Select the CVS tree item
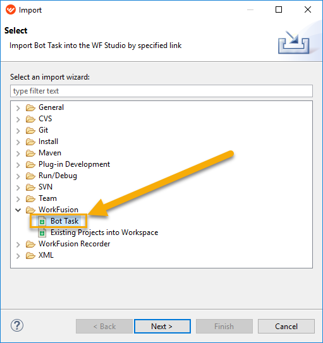Screen dimensions: 323x343 [x=45, y=119]
